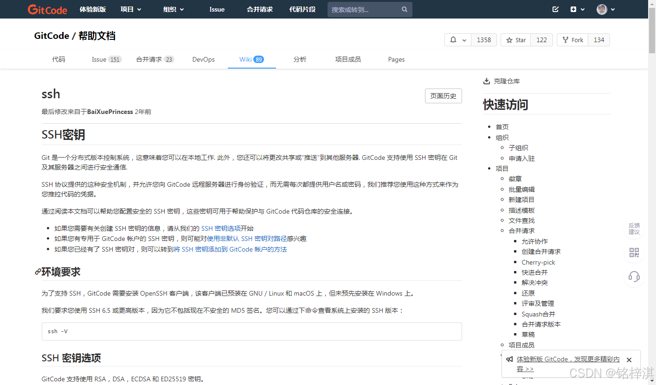
Task: Switch to the Pages tab
Action: 396,59
